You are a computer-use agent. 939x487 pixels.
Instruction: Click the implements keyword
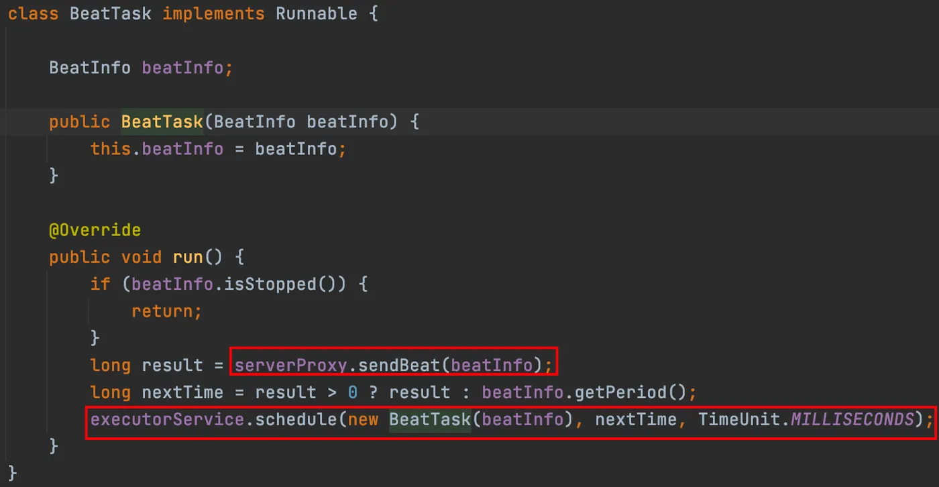click(x=213, y=14)
